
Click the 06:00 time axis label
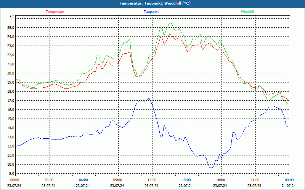click(x=83, y=180)
